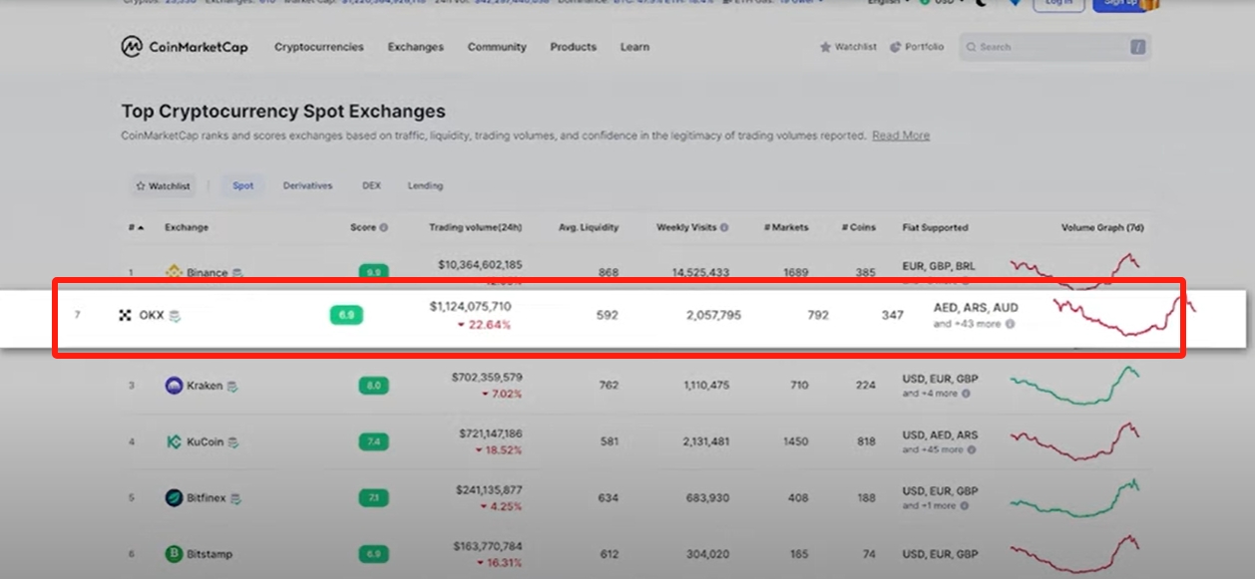1255x579 pixels.
Task: Open the Cryptocurrencies navigation menu
Action: click(319, 47)
